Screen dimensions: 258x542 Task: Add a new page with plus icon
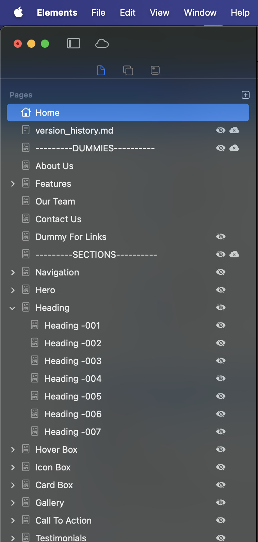(x=245, y=95)
